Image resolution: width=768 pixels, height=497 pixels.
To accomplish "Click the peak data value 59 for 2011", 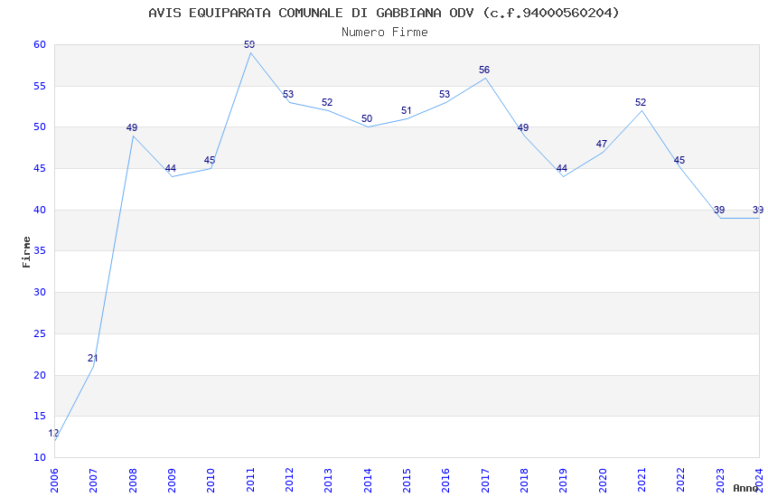I will coord(249,44).
